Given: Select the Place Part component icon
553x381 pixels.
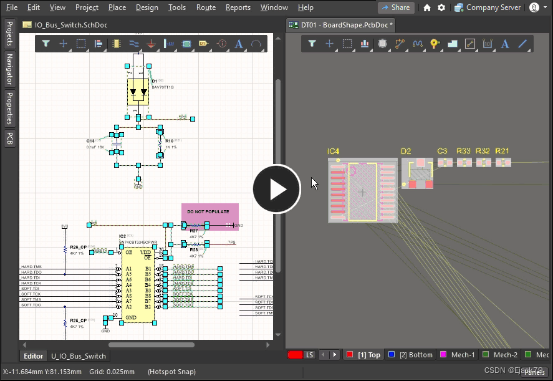Looking at the screenshot, I should point(116,44).
